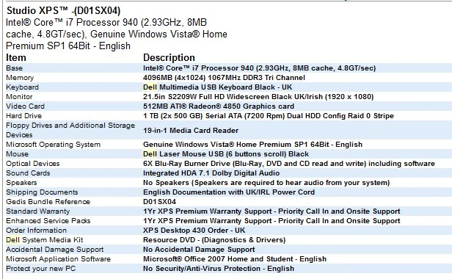Select the 'Description' column header
Image resolution: width=452 pixels, height=279 pixels.
point(169,57)
